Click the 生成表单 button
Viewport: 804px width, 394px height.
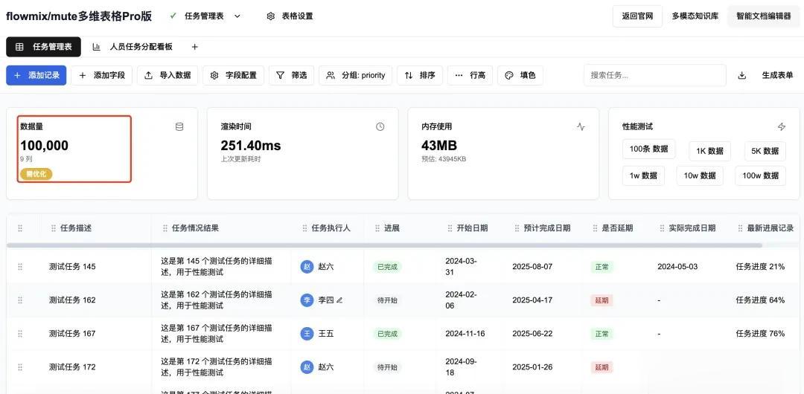pos(777,75)
